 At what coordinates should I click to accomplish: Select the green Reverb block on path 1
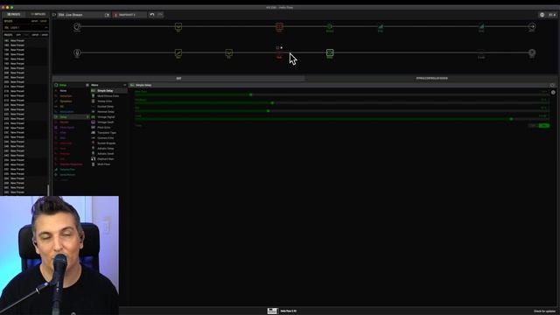[330, 26]
